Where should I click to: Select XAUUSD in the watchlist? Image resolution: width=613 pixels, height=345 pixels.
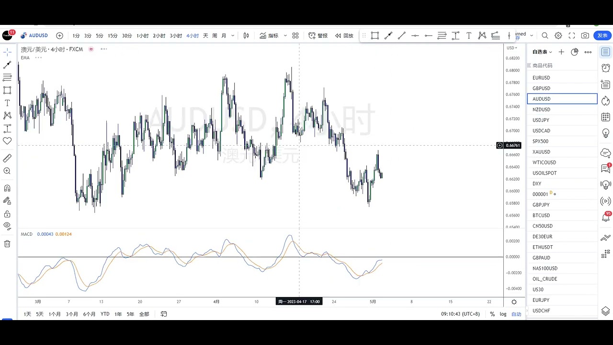coord(562,152)
